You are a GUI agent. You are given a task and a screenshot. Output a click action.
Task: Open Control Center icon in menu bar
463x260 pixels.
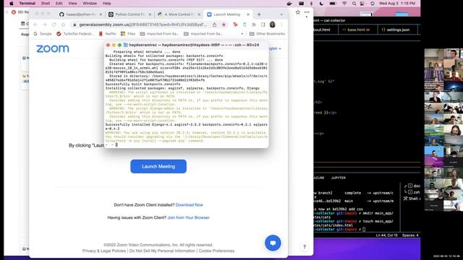point(362,4)
